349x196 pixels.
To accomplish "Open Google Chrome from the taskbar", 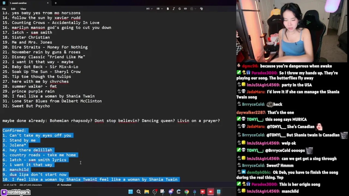I will (186, 192).
